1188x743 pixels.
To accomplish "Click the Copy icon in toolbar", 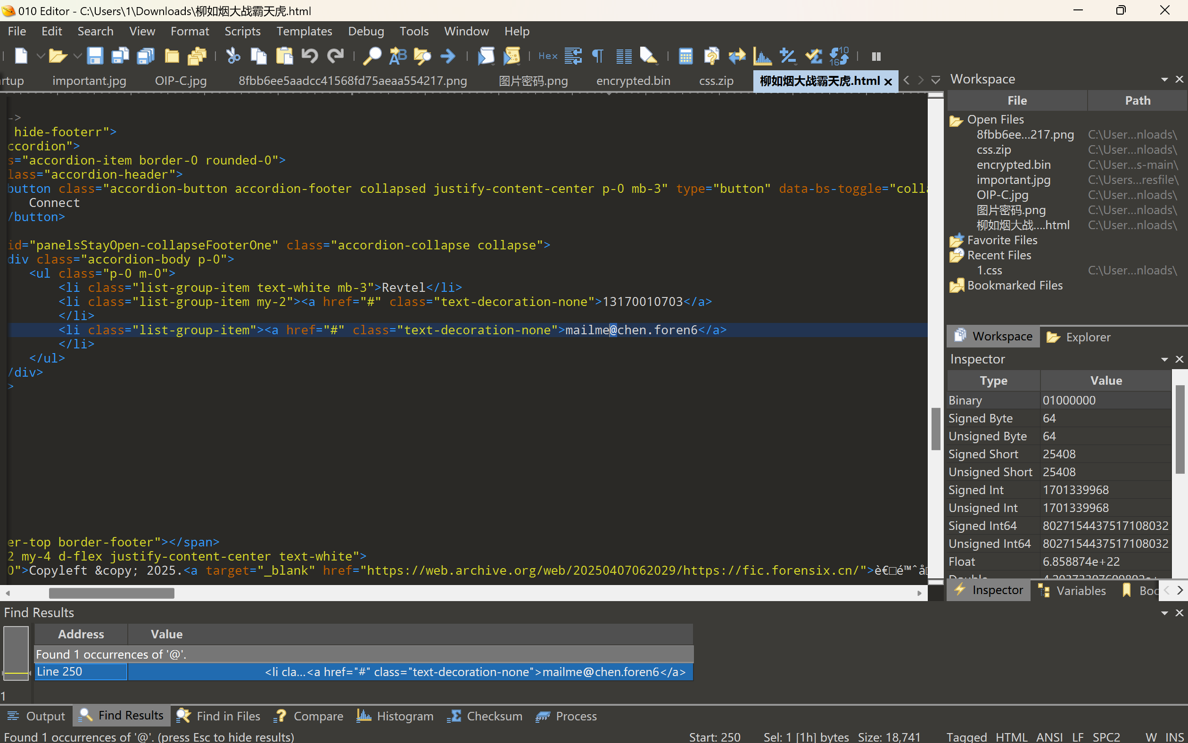I will 258,56.
